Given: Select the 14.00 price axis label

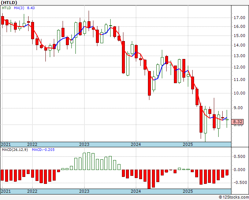Looking at the screenshot, I should click(x=239, y=45).
